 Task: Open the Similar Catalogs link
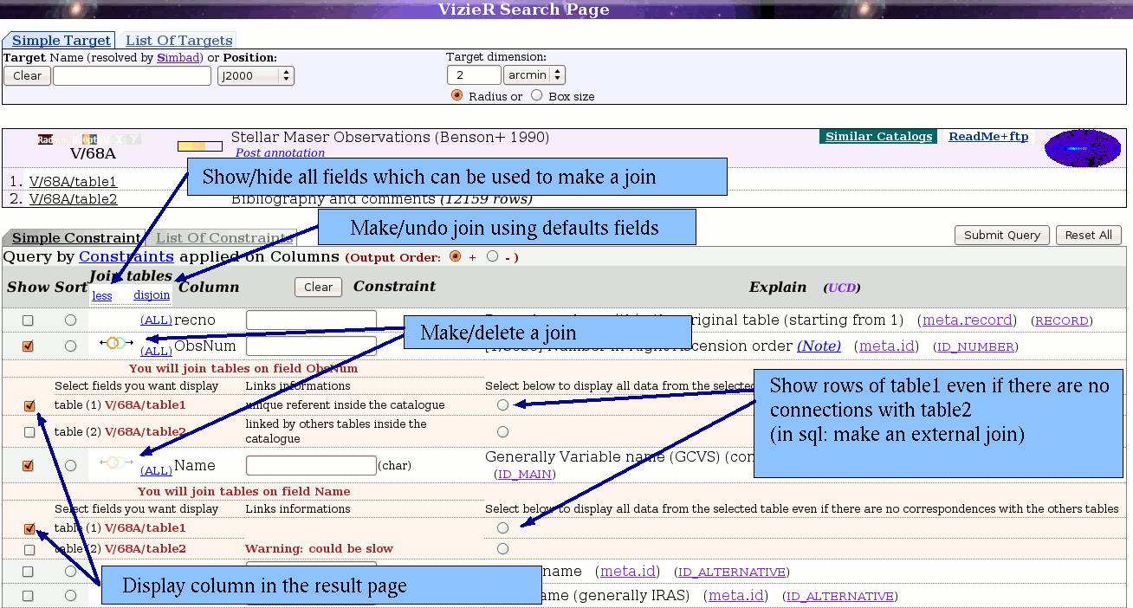878,137
